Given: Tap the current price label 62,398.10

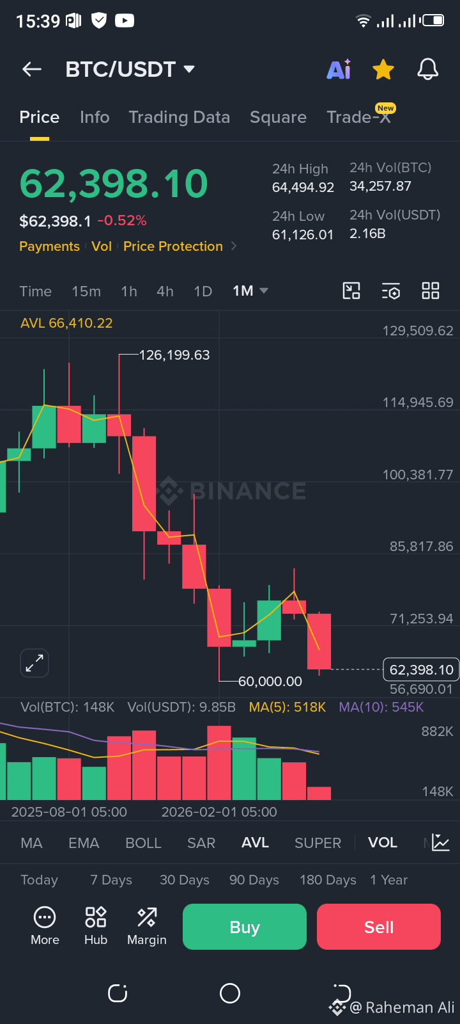Looking at the screenshot, I should click(421, 670).
